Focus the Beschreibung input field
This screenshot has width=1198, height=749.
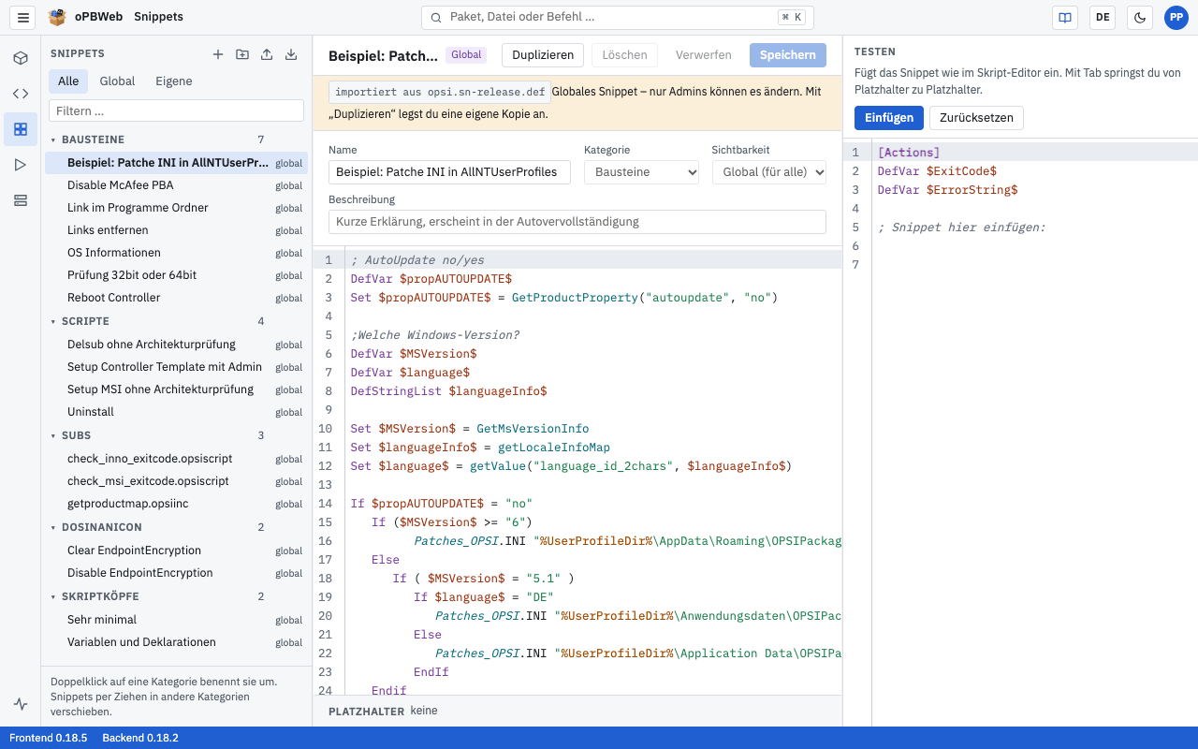click(577, 222)
